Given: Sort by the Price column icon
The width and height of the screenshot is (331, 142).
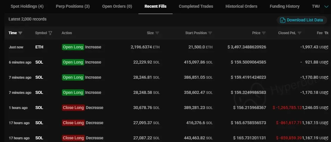Looking at the screenshot, I should [264, 33].
